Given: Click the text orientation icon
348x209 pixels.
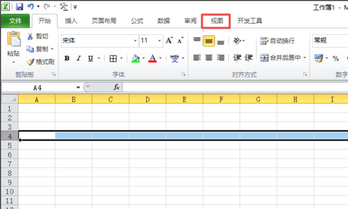Looking at the screenshot, I should (x=237, y=41).
